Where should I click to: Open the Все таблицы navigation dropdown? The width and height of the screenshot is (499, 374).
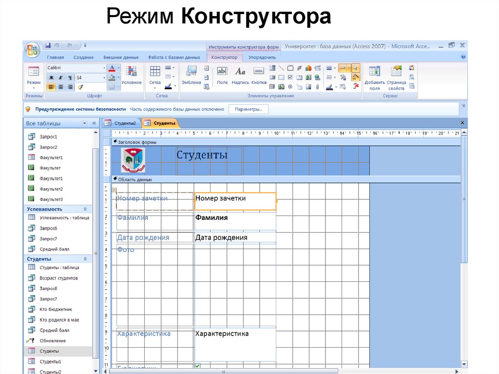click(84, 123)
